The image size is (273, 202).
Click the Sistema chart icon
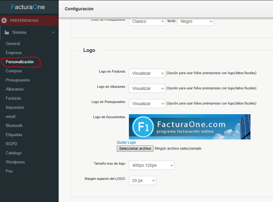click(7, 33)
